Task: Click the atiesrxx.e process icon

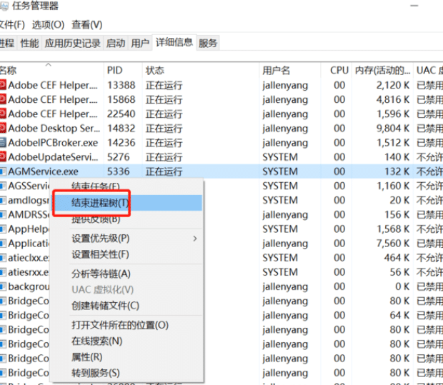Action: (x=3, y=272)
